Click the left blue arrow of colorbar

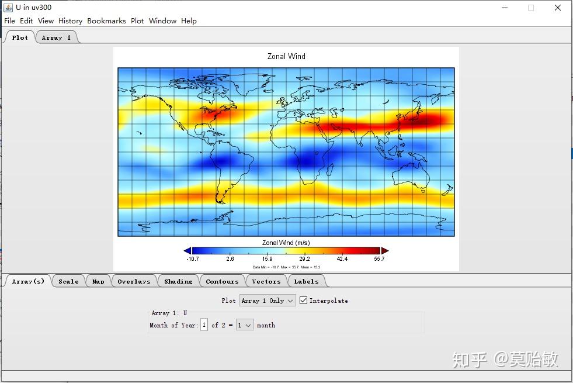[187, 251]
